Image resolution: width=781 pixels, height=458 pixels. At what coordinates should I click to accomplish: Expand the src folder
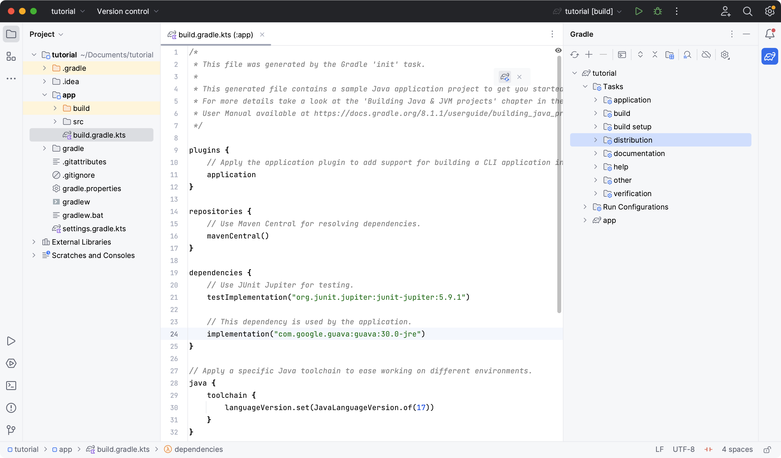(x=55, y=122)
